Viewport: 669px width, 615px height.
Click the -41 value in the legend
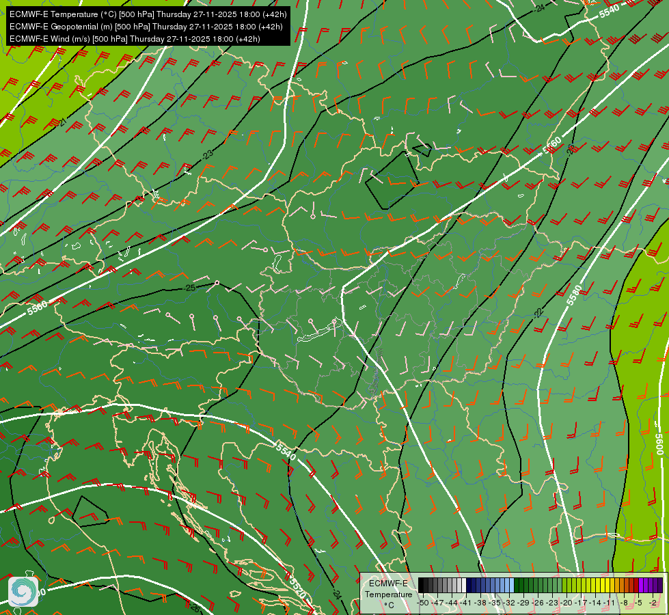(x=467, y=603)
